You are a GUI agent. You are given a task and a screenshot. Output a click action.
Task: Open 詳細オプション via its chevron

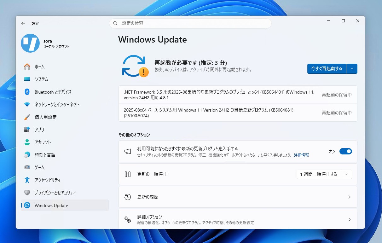click(x=349, y=220)
